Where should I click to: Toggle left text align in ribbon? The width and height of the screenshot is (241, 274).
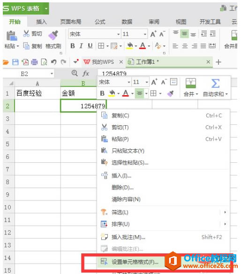pos(175,46)
